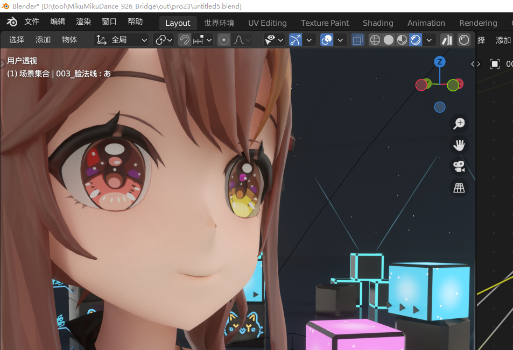The height and width of the screenshot is (350, 513).
Task: Toggle the show overlays button
Action: 327,40
